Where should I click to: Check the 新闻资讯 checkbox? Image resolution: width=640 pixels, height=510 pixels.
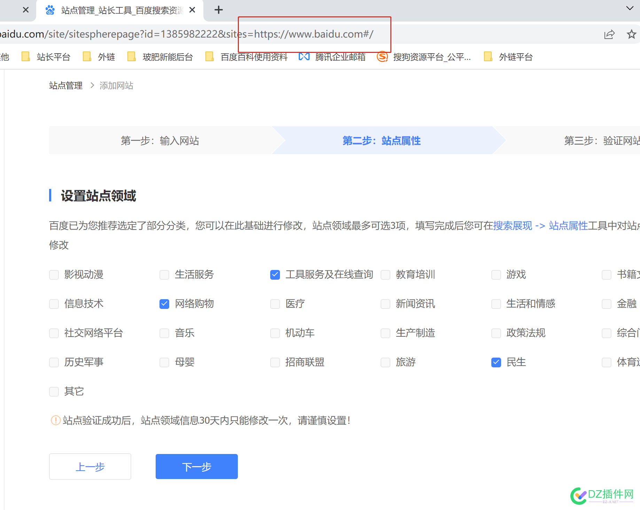[x=385, y=304]
